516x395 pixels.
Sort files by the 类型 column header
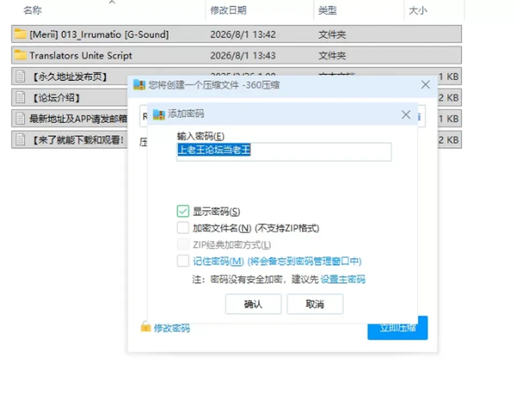[x=327, y=10]
